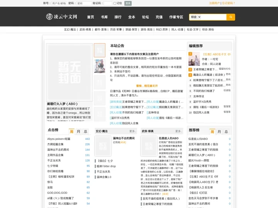Click the large 暂无封面 featured cover image
Screen dimensions: 278x208
[69, 72]
